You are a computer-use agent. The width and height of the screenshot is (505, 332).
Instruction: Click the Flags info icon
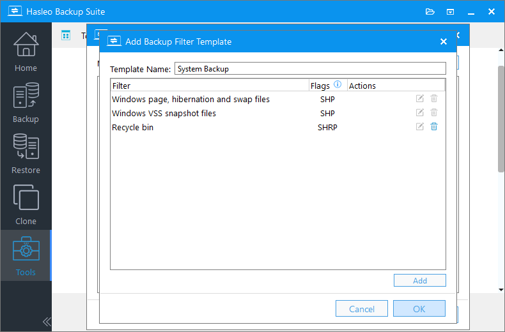coord(338,84)
